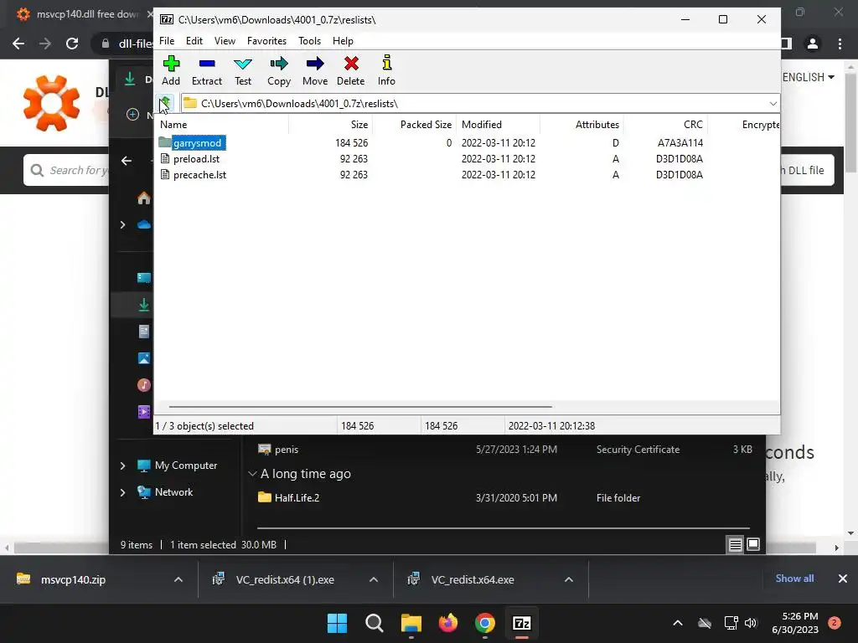Expand Network in Explorer tree
Viewport: 858px width, 643px height.
point(122,492)
